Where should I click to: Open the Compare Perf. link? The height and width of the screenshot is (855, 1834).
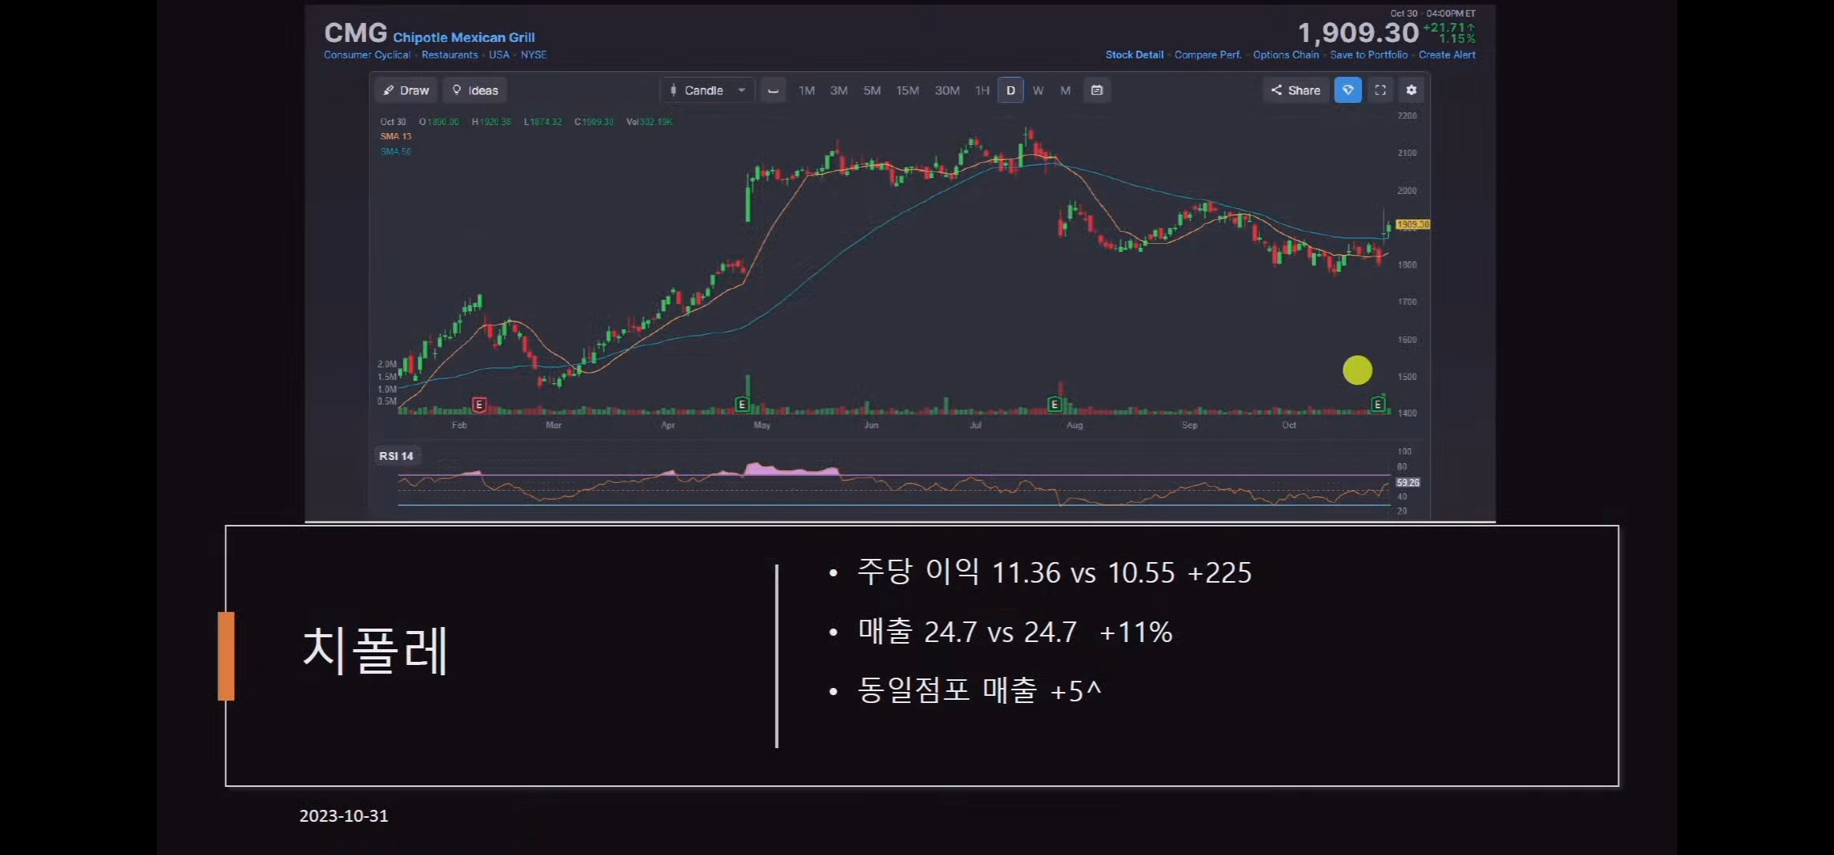click(1208, 55)
